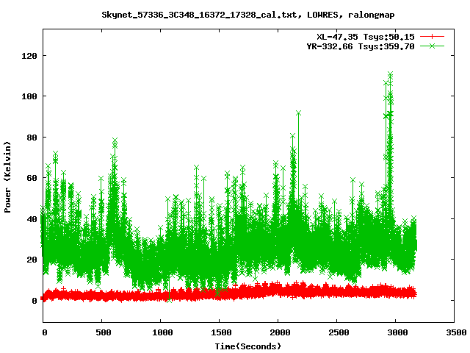470x353 pixels.
Task: Click the y-axis tick label 100
Action: tap(29, 96)
